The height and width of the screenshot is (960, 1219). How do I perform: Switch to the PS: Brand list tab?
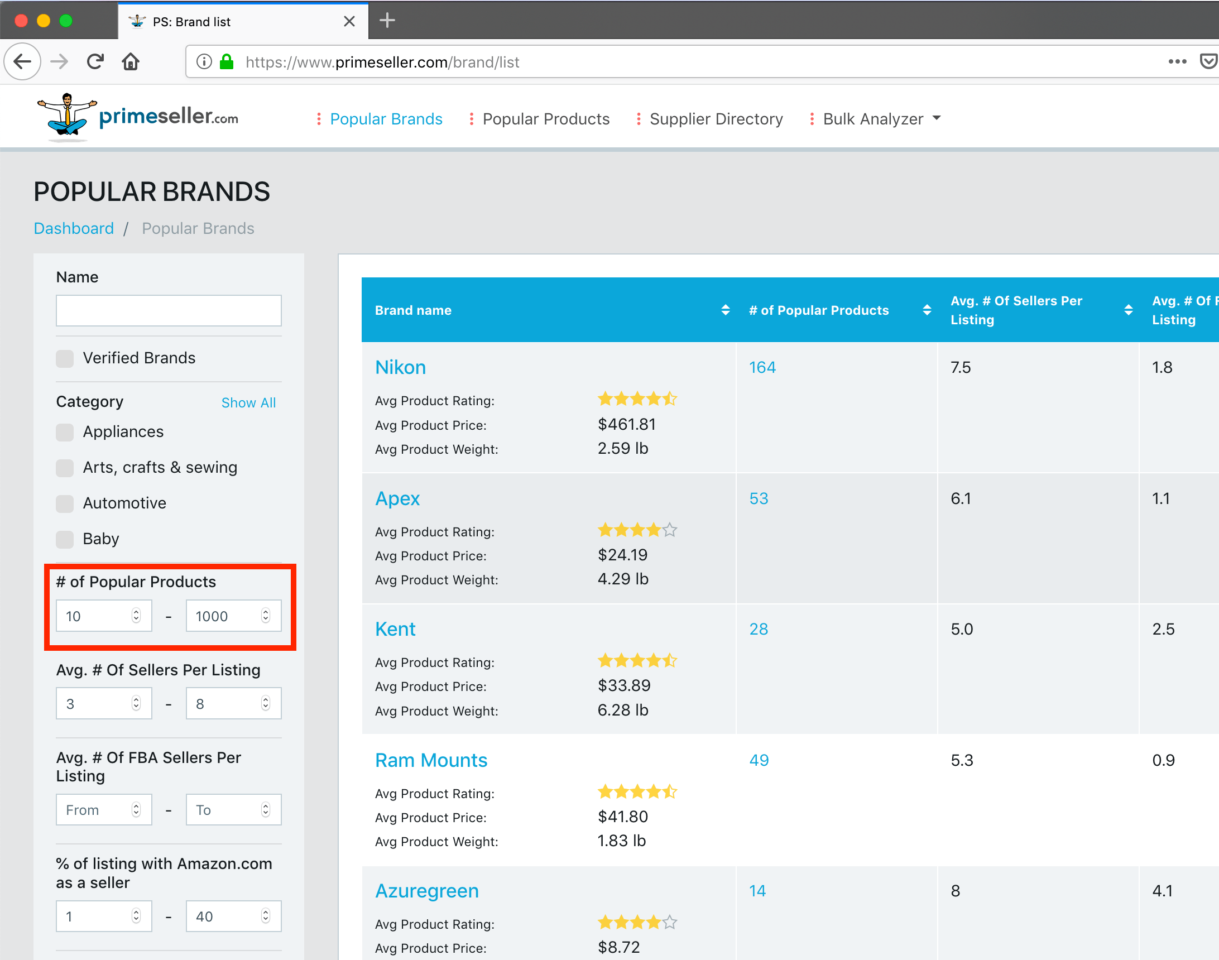(243, 21)
